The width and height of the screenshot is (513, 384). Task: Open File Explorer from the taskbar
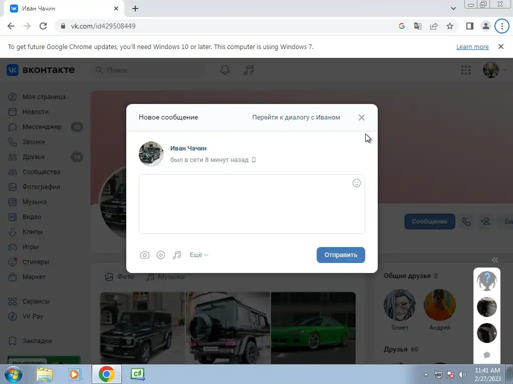(45, 374)
